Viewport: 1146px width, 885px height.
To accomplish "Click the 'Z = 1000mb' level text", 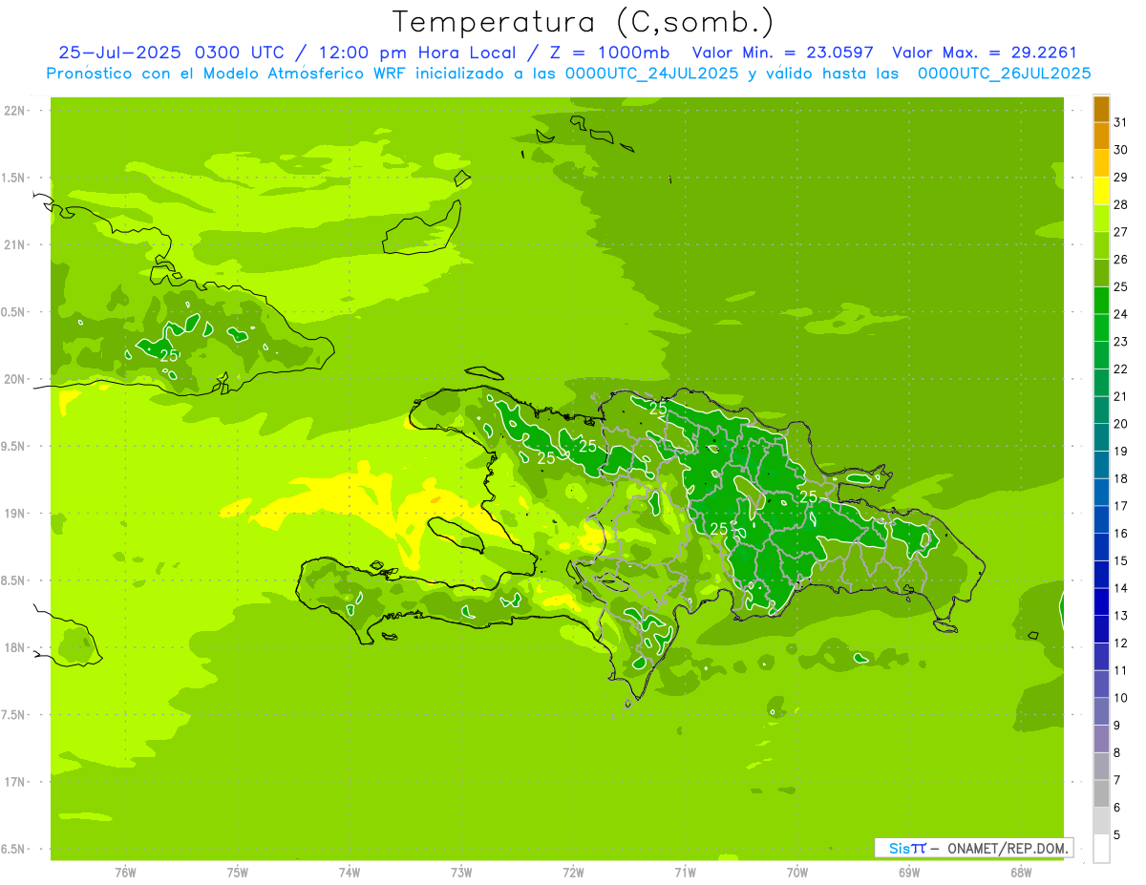I will click(x=608, y=53).
